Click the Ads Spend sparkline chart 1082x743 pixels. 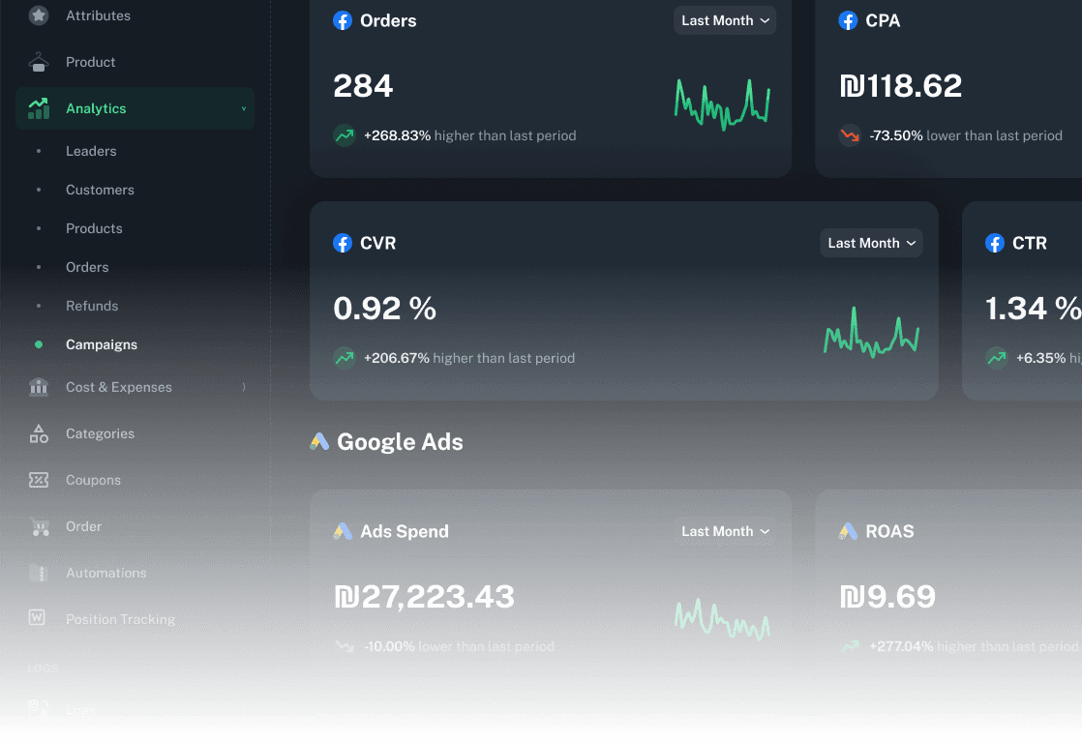(x=722, y=619)
